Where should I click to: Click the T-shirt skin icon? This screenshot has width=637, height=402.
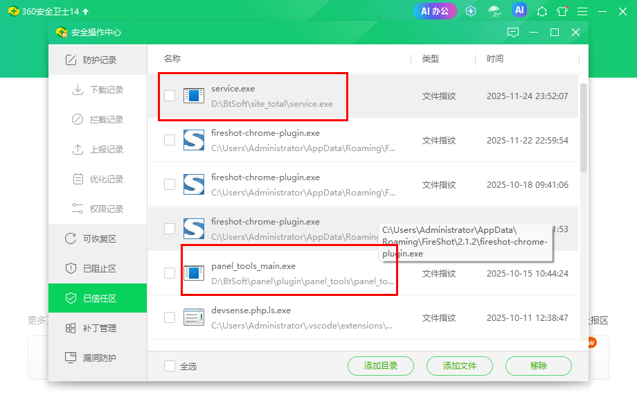(562, 12)
